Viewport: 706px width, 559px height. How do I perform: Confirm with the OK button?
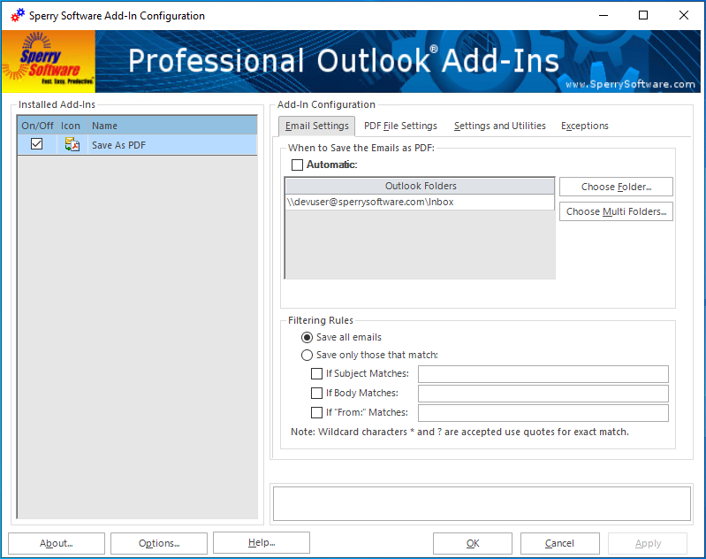pyautogui.click(x=473, y=543)
